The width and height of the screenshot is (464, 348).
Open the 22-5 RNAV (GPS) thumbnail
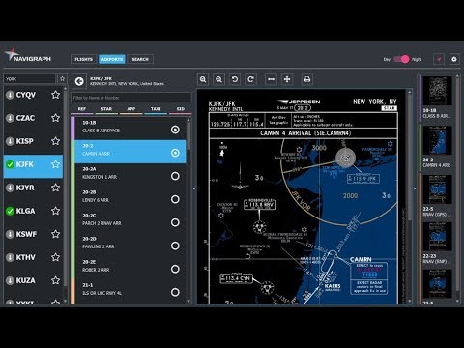437,195
